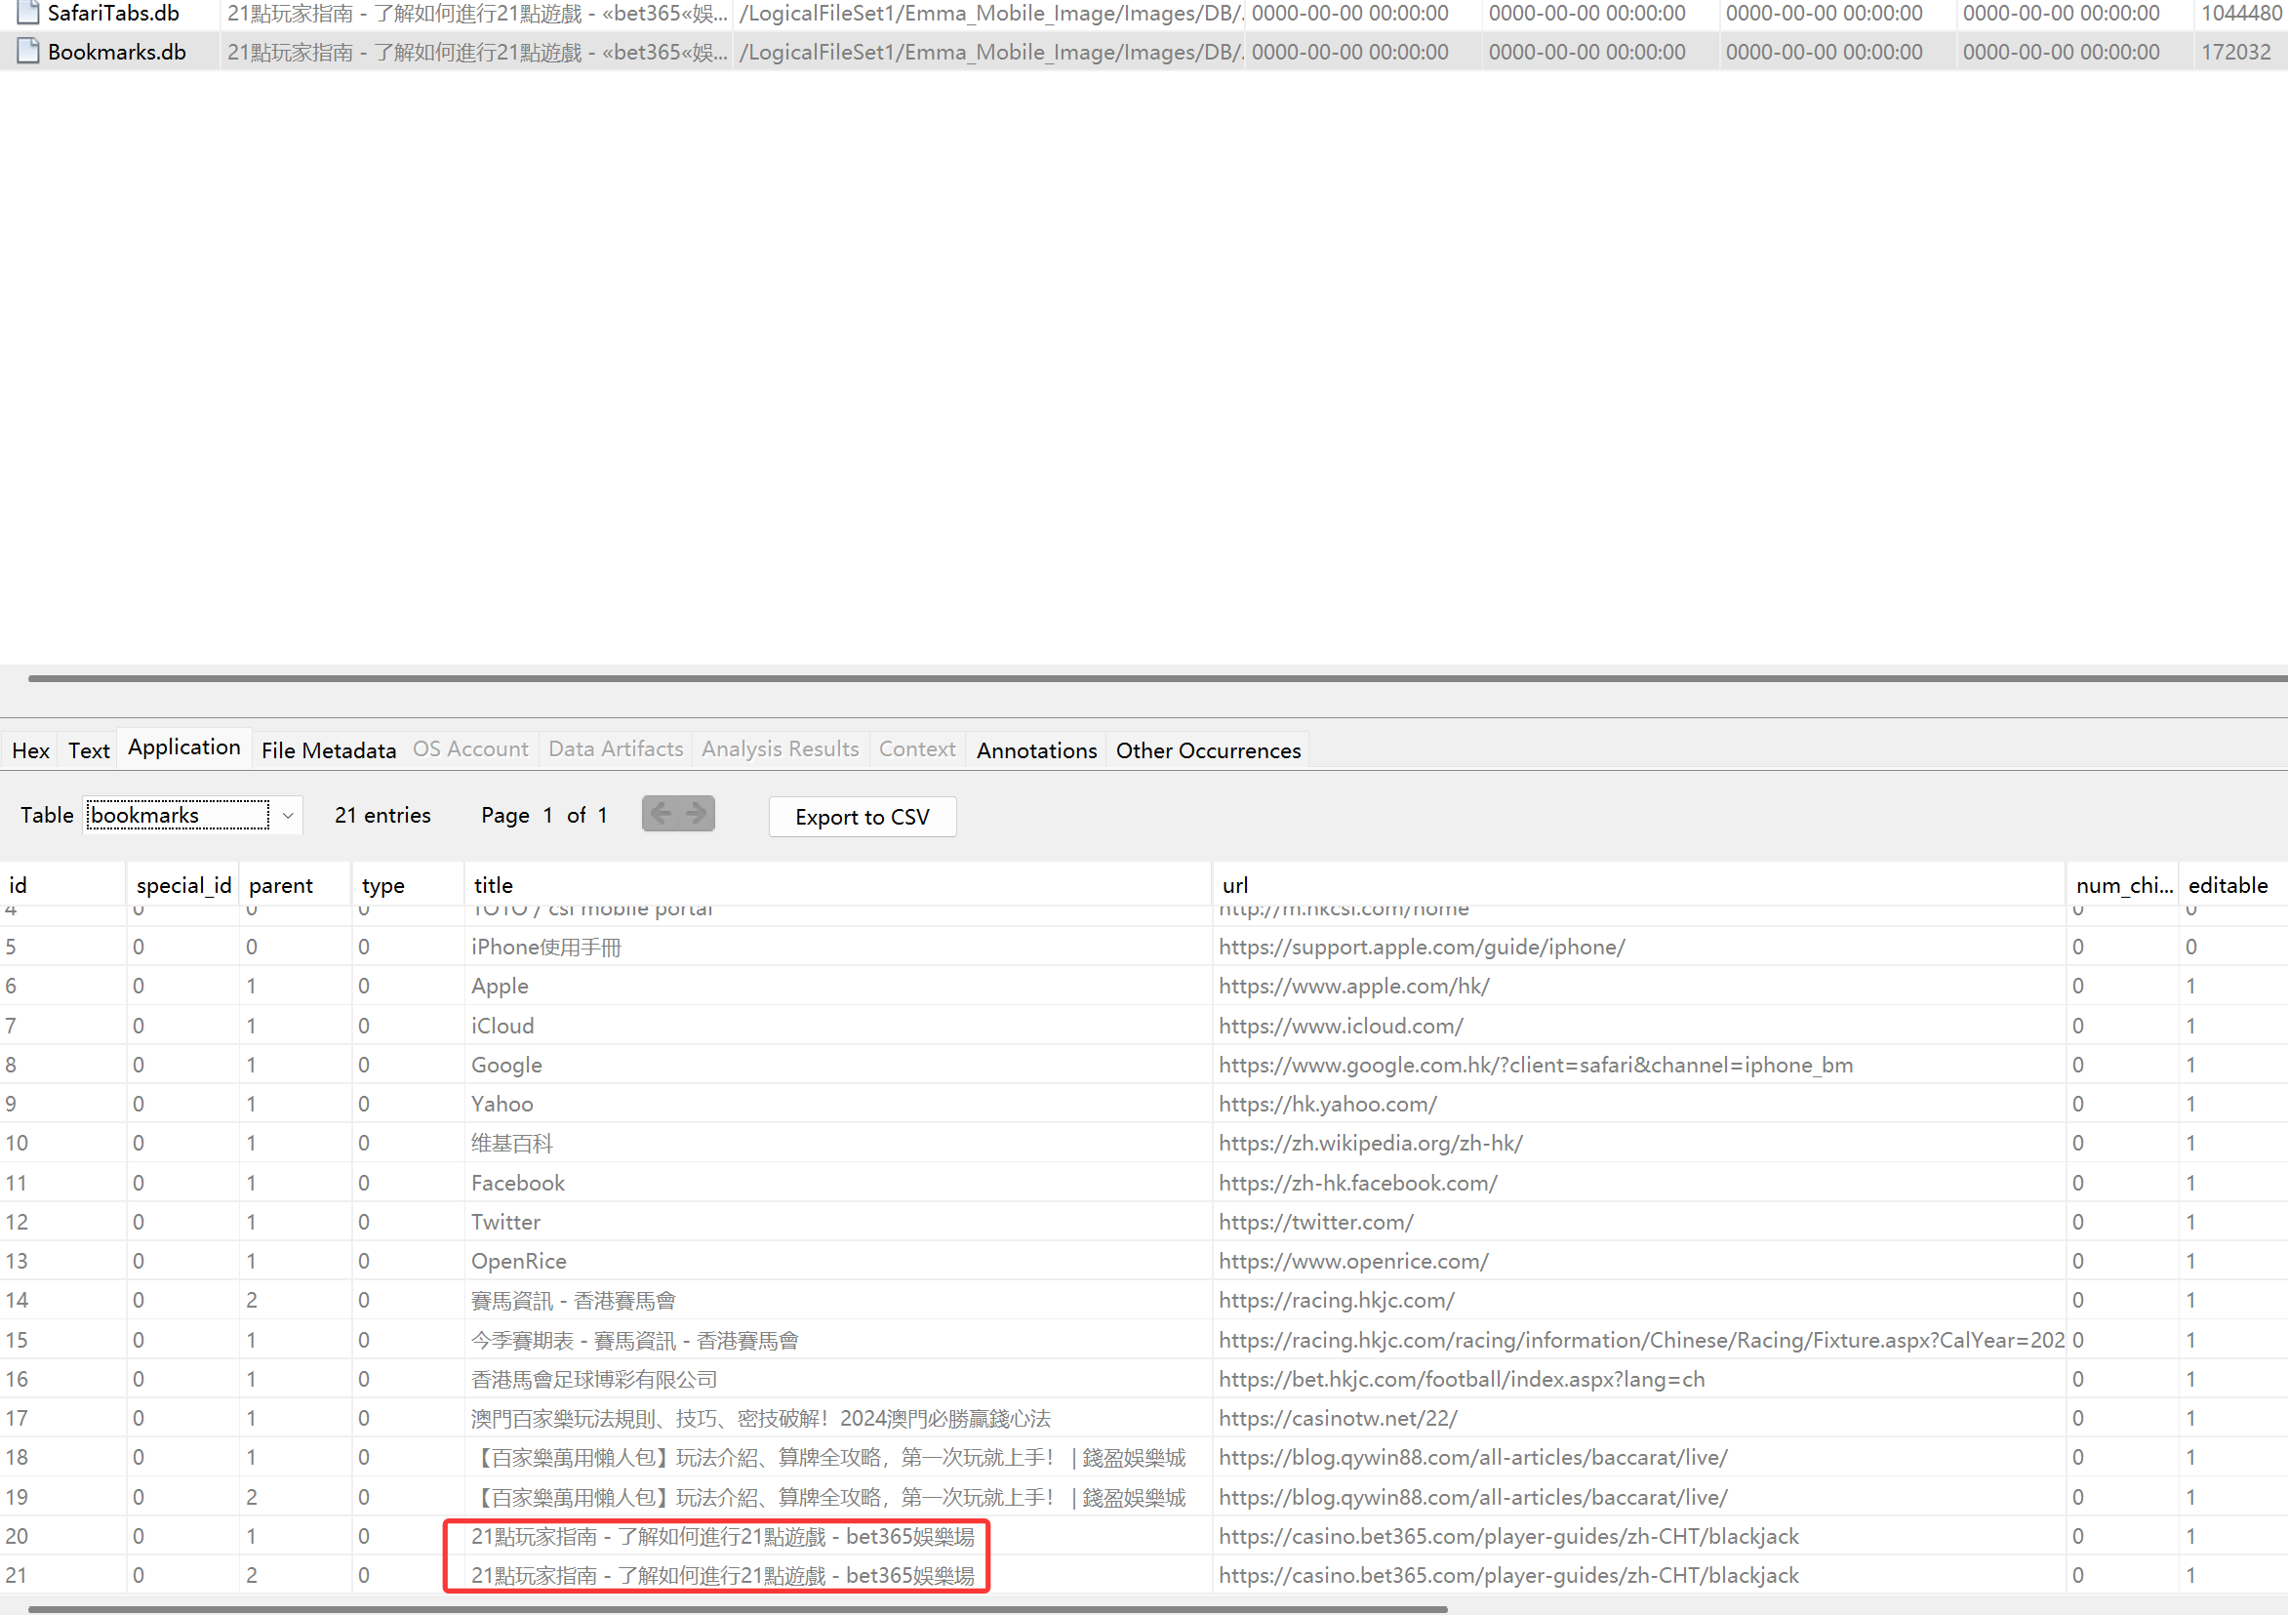Click the bottom table horizontal scrollbar
This screenshot has height=1615, width=2288.
pyautogui.click(x=738, y=1609)
